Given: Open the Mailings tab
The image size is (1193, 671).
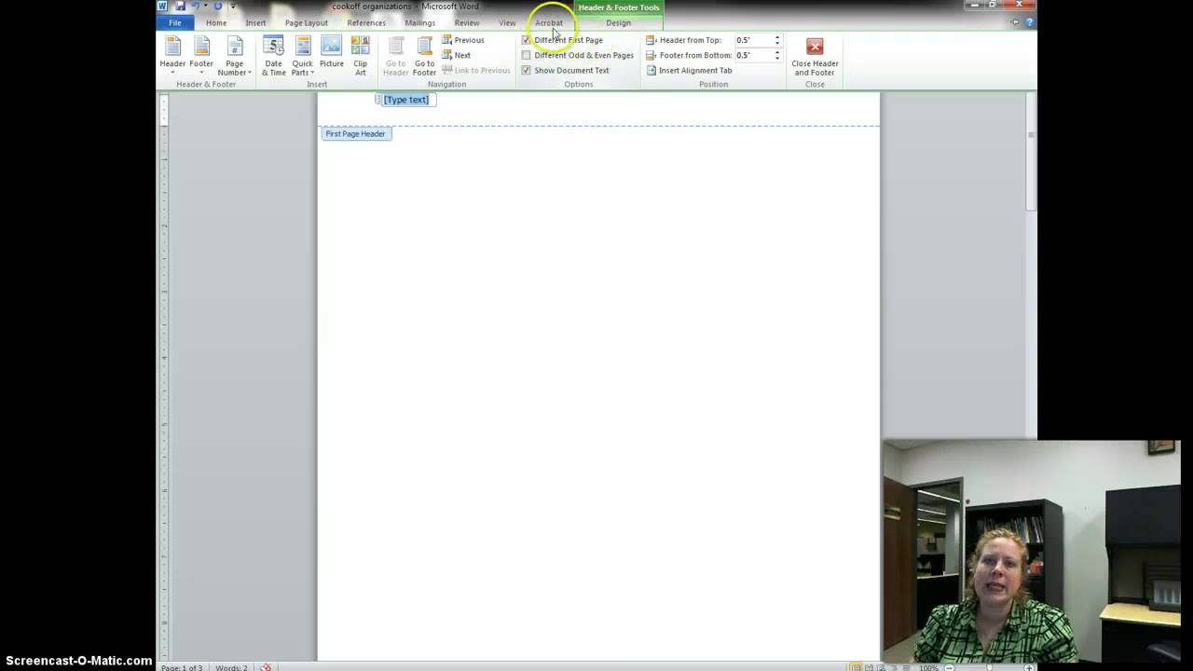Looking at the screenshot, I should point(420,22).
